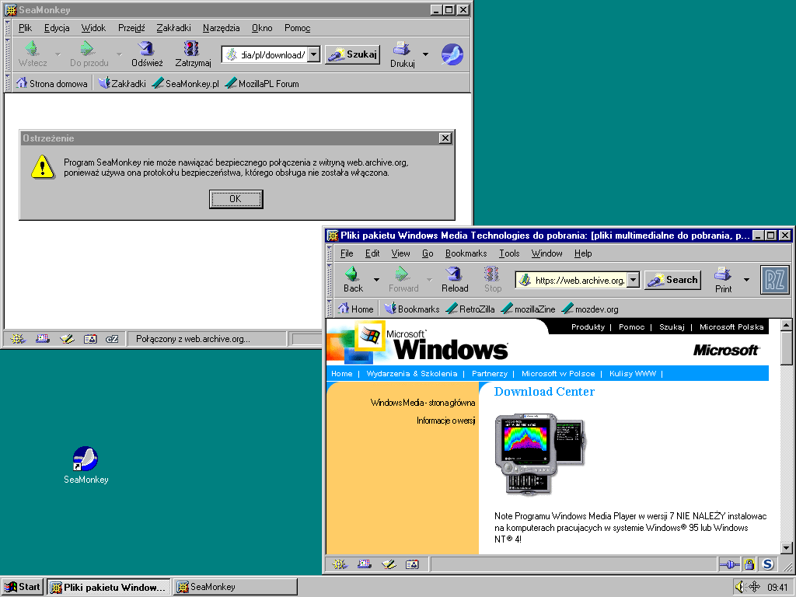Click RetroZilla URL address field
This screenshot has width=796, height=597.
pos(578,280)
